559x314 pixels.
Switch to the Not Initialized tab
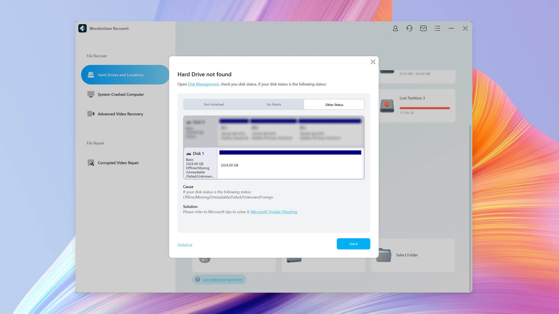tap(214, 104)
